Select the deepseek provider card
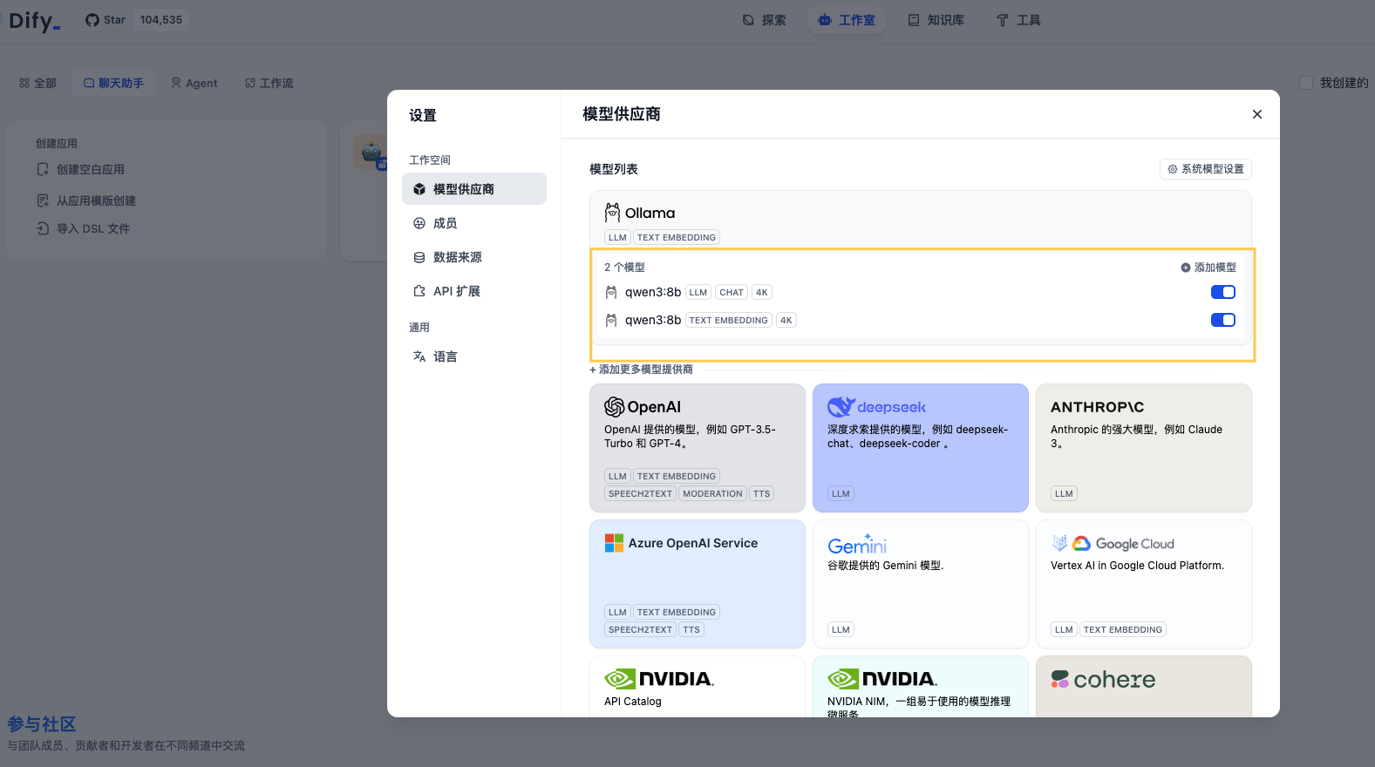This screenshot has width=1375, height=767. (x=921, y=448)
